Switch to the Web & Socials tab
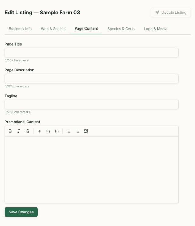The height and width of the screenshot is (226, 195). 53,29
